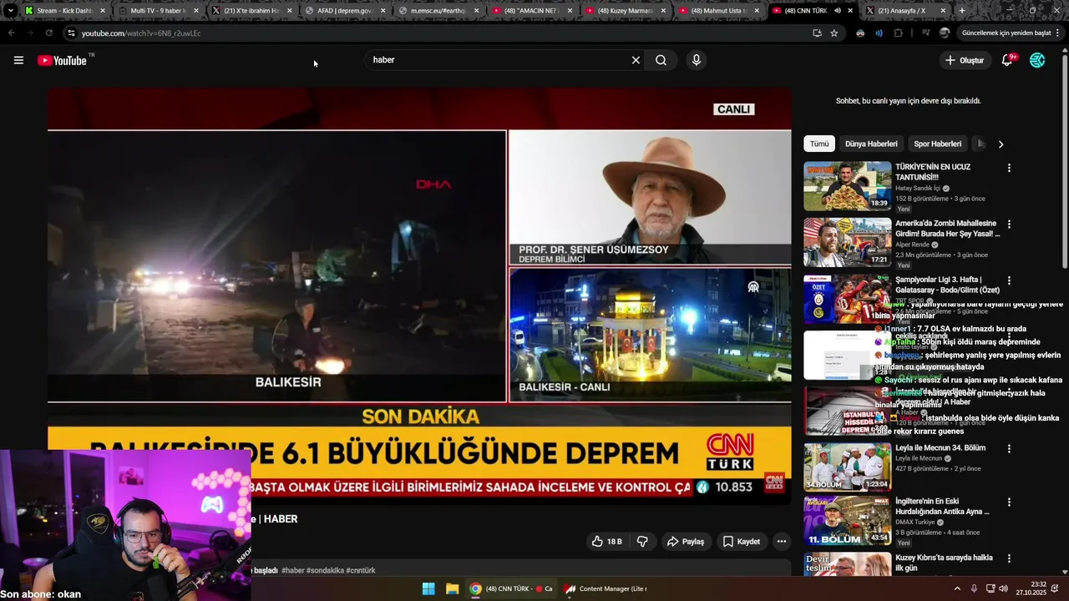Bookmark this page with the star icon

[834, 33]
